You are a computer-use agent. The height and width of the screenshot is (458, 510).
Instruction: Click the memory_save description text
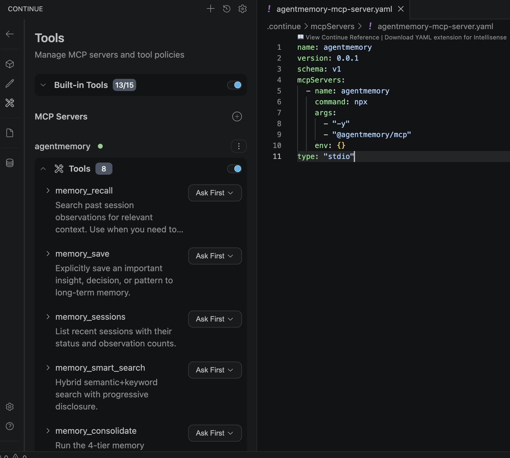click(x=114, y=280)
